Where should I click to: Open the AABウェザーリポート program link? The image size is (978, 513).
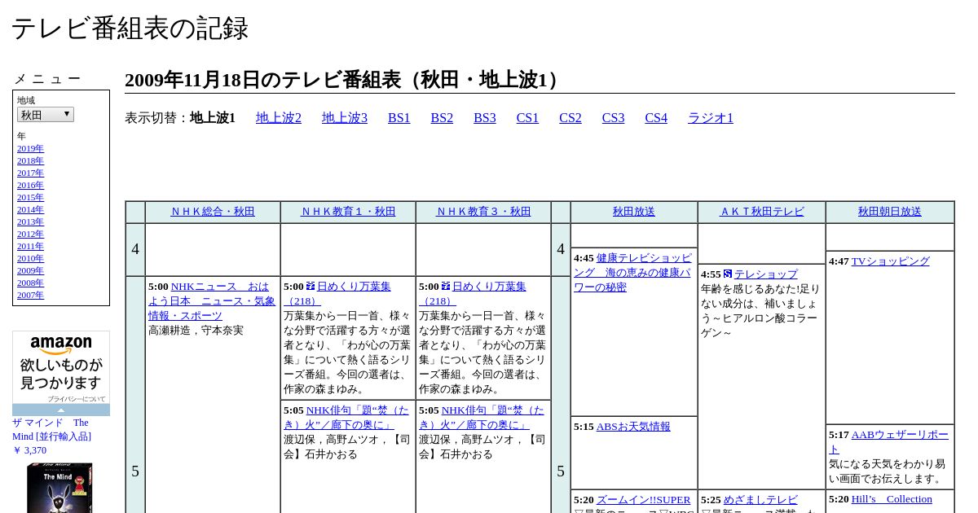click(888, 442)
